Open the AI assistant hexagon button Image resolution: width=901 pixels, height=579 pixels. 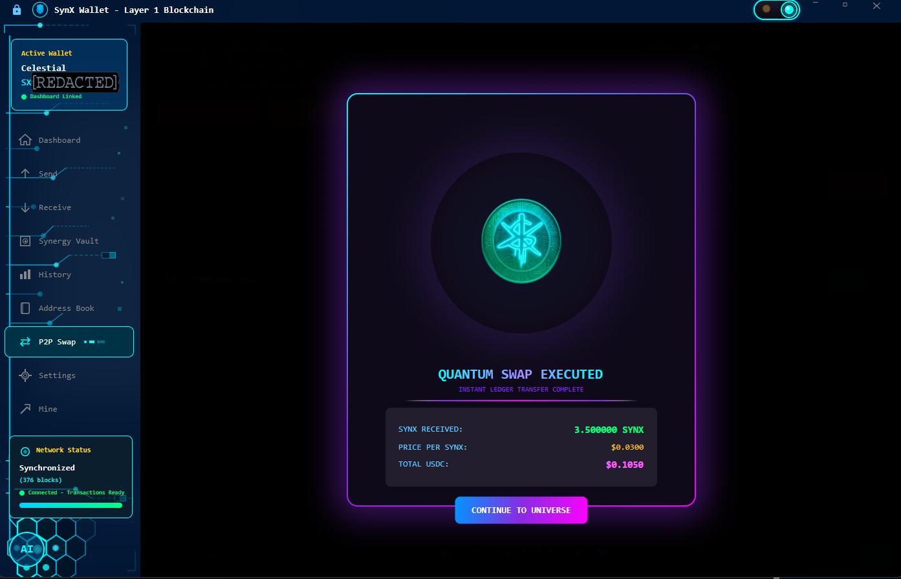click(27, 549)
